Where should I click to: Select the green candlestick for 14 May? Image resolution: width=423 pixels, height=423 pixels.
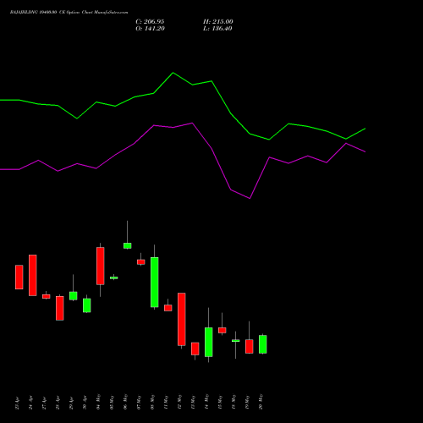[209, 342]
